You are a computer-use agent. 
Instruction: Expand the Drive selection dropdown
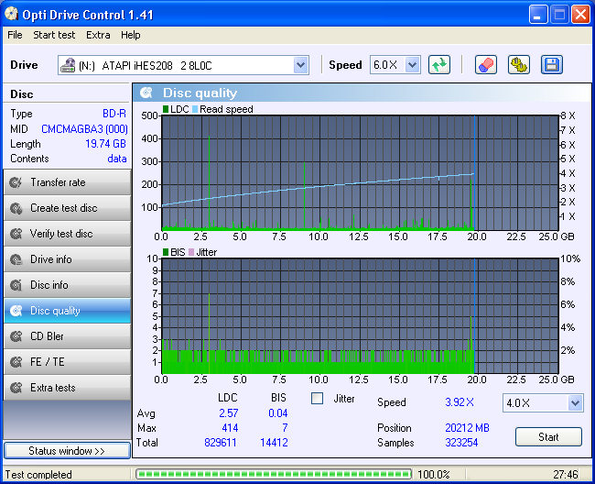pos(300,65)
